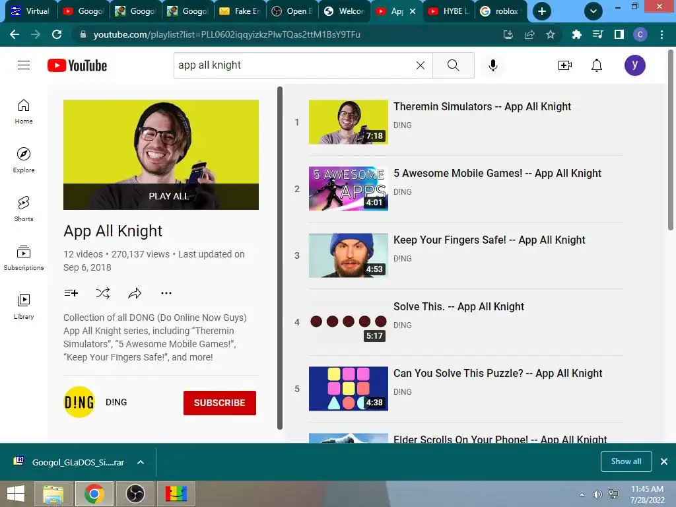The width and height of the screenshot is (676, 507).
Task: Open Keep Your Fingers Safe thumbnail
Action: (349, 255)
